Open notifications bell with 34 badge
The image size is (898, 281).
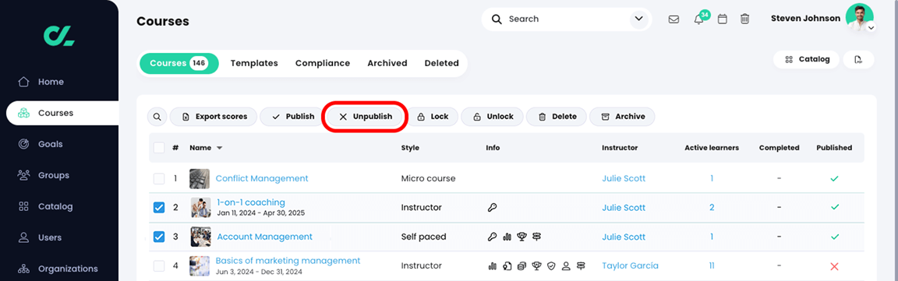tap(699, 19)
